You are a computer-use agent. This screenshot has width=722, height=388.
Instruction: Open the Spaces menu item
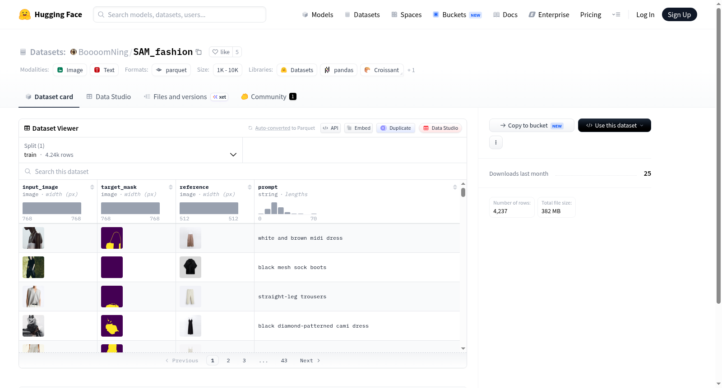point(406,15)
